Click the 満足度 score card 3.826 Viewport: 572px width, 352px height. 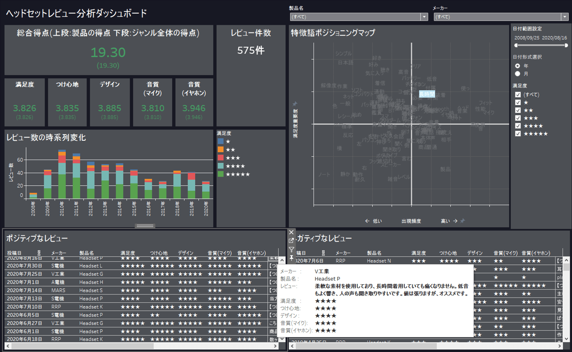25,102
